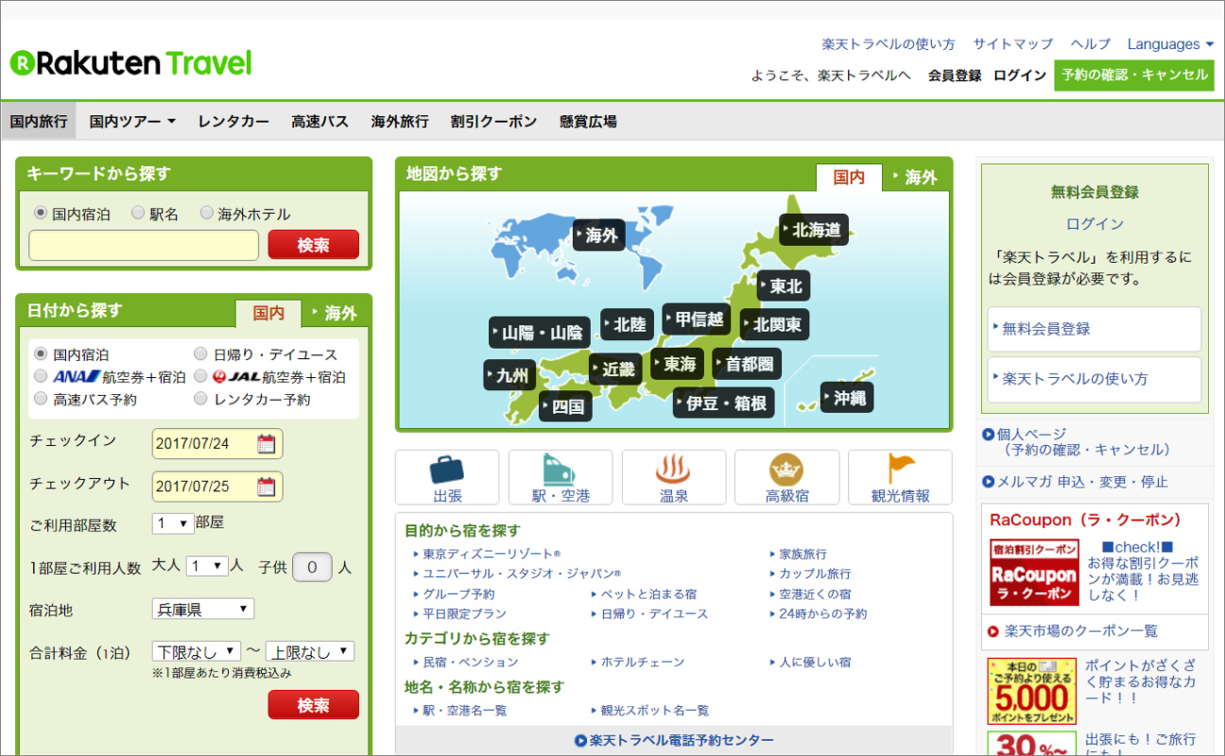Select ANA 航空券＋宿泊 radio button
The width and height of the screenshot is (1225, 756).
pyautogui.click(x=41, y=376)
